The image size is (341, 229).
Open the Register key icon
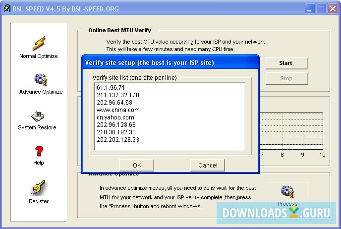pyautogui.click(x=38, y=187)
